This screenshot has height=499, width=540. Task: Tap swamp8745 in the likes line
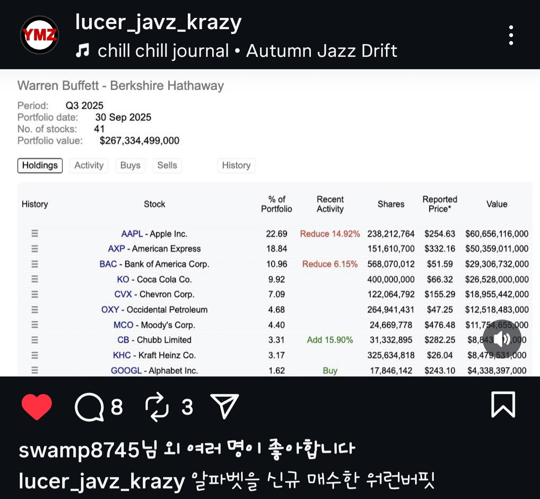79,450
